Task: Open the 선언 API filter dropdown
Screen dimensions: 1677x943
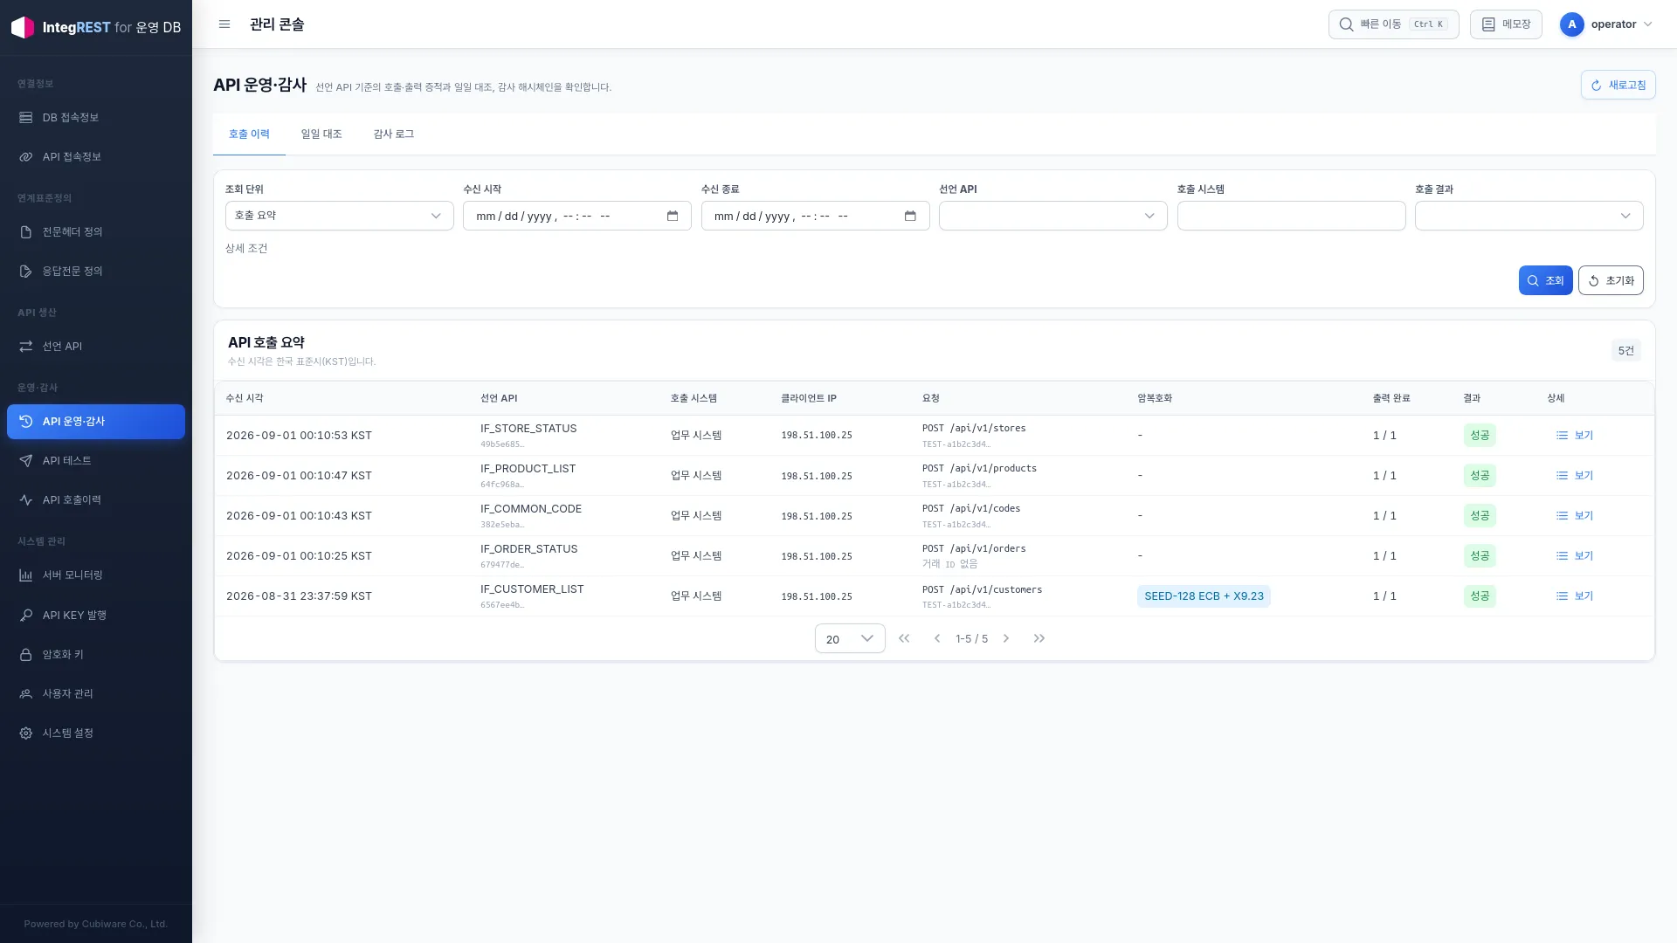Action: point(1052,216)
